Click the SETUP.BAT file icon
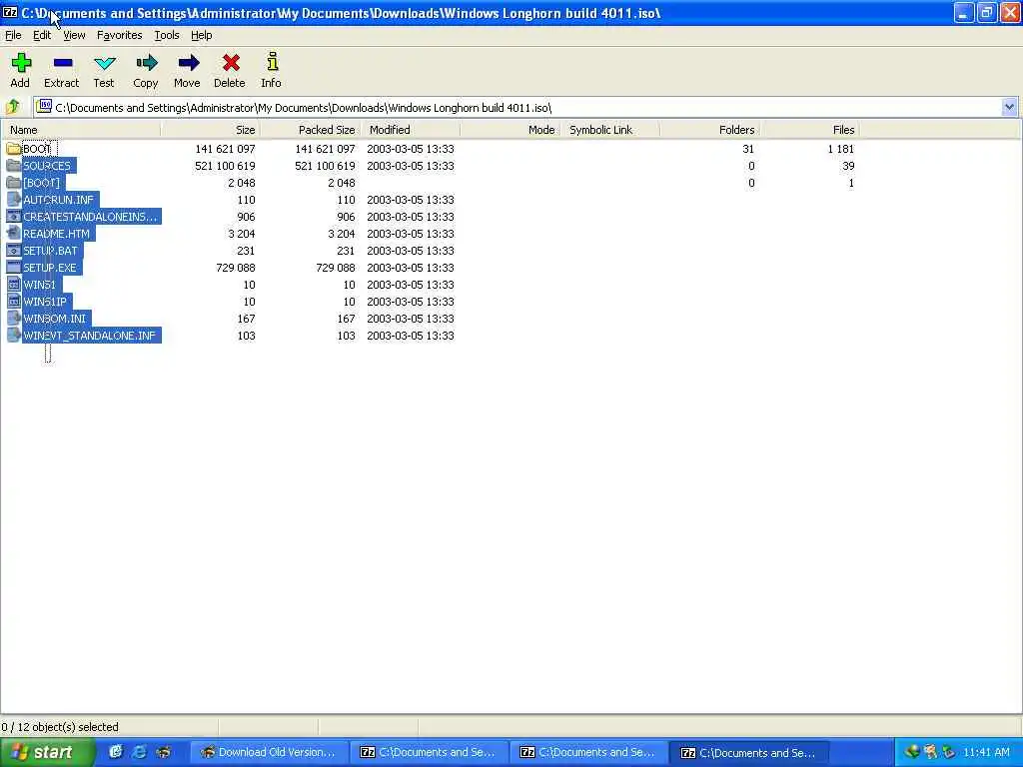Image resolution: width=1023 pixels, height=767 pixels. 13,251
